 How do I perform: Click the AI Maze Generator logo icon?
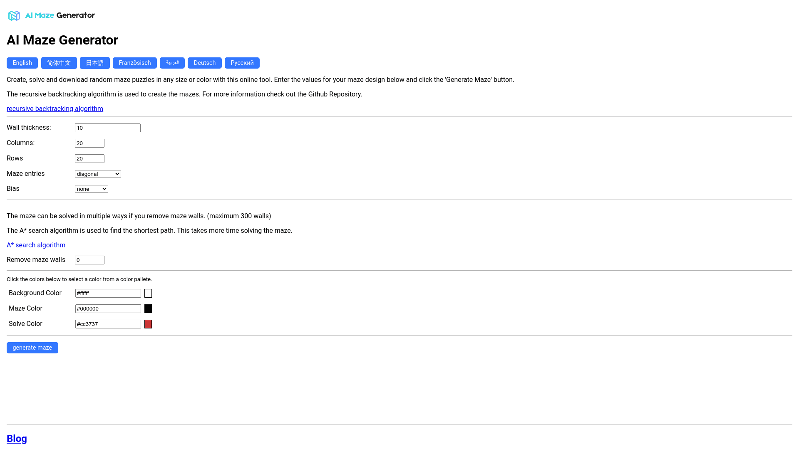point(14,16)
